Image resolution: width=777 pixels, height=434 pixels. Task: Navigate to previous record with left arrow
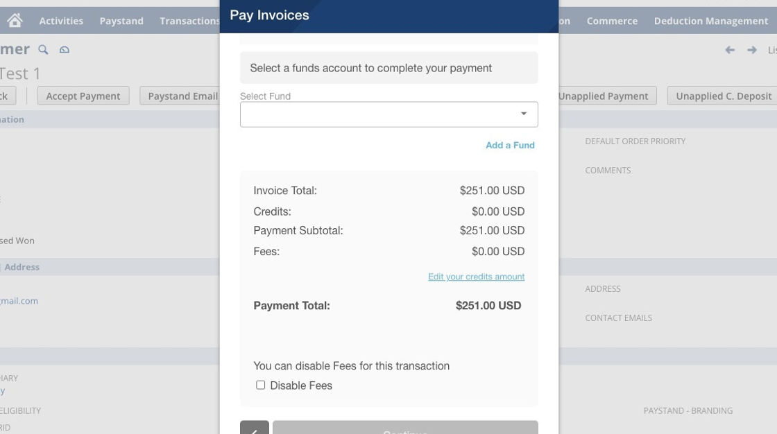pos(730,50)
